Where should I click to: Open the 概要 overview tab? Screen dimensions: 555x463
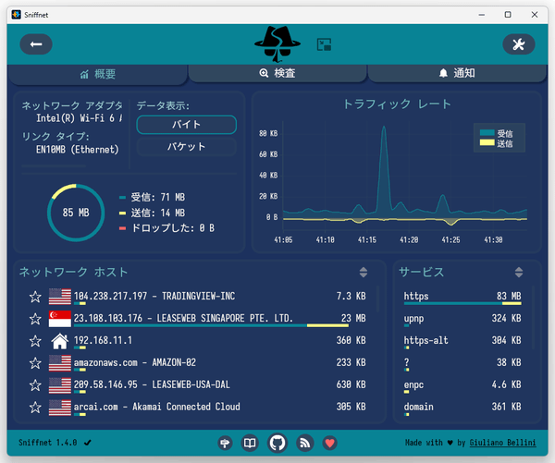tap(98, 74)
